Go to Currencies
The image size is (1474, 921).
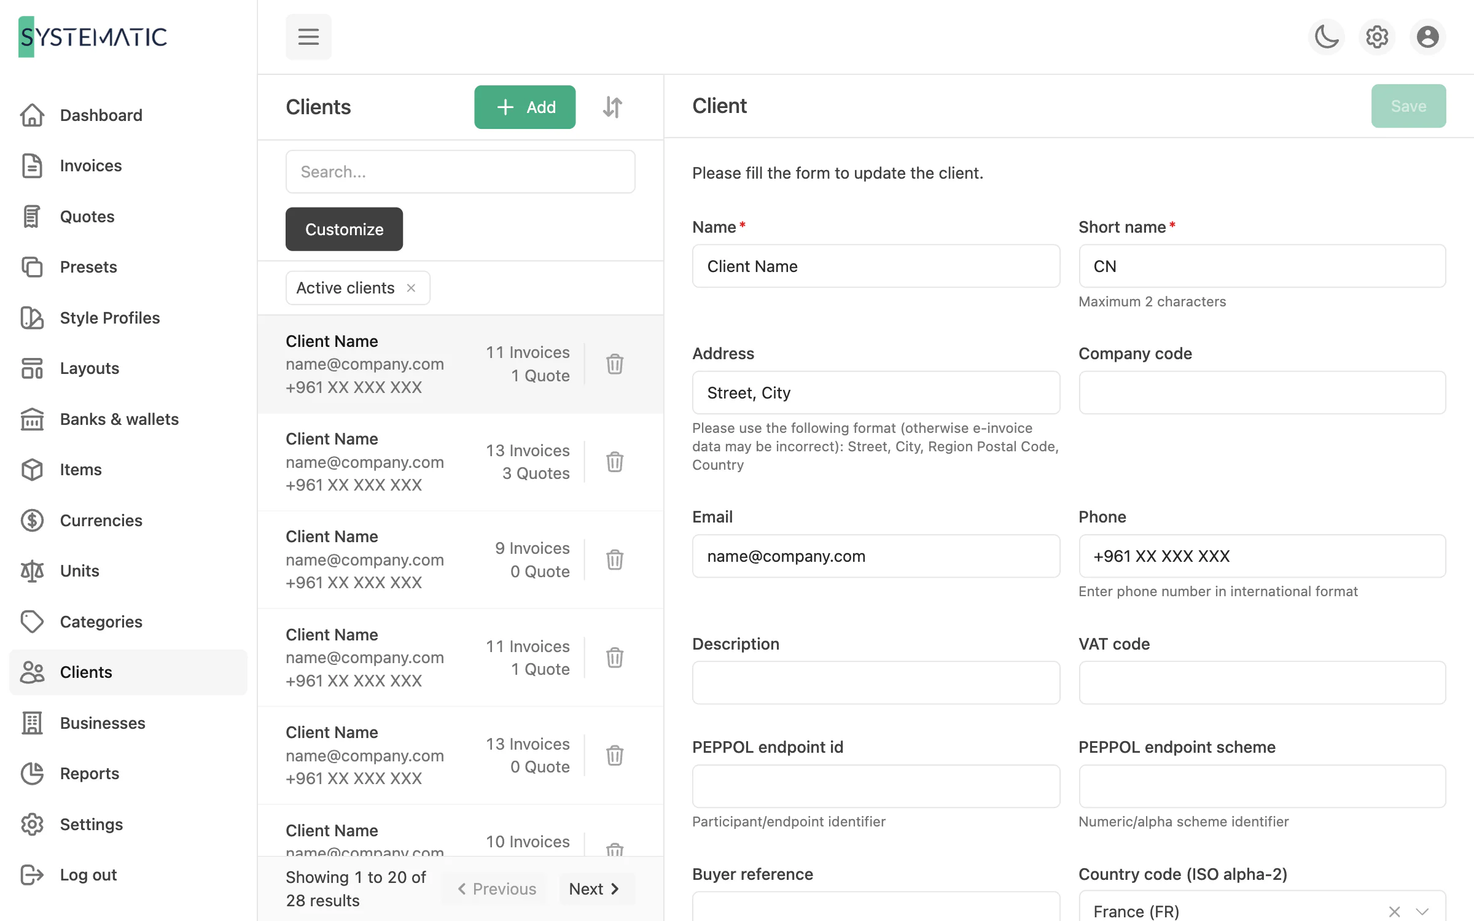[128, 520]
